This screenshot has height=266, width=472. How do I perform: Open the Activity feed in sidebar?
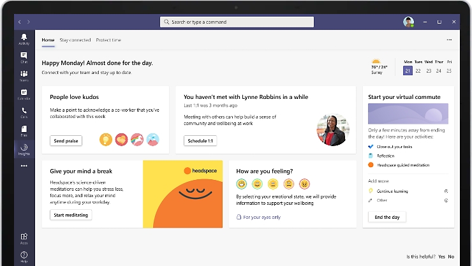(x=24, y=39)
